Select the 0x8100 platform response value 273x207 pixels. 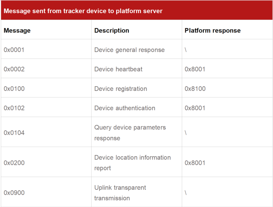(x=195, y=89)
